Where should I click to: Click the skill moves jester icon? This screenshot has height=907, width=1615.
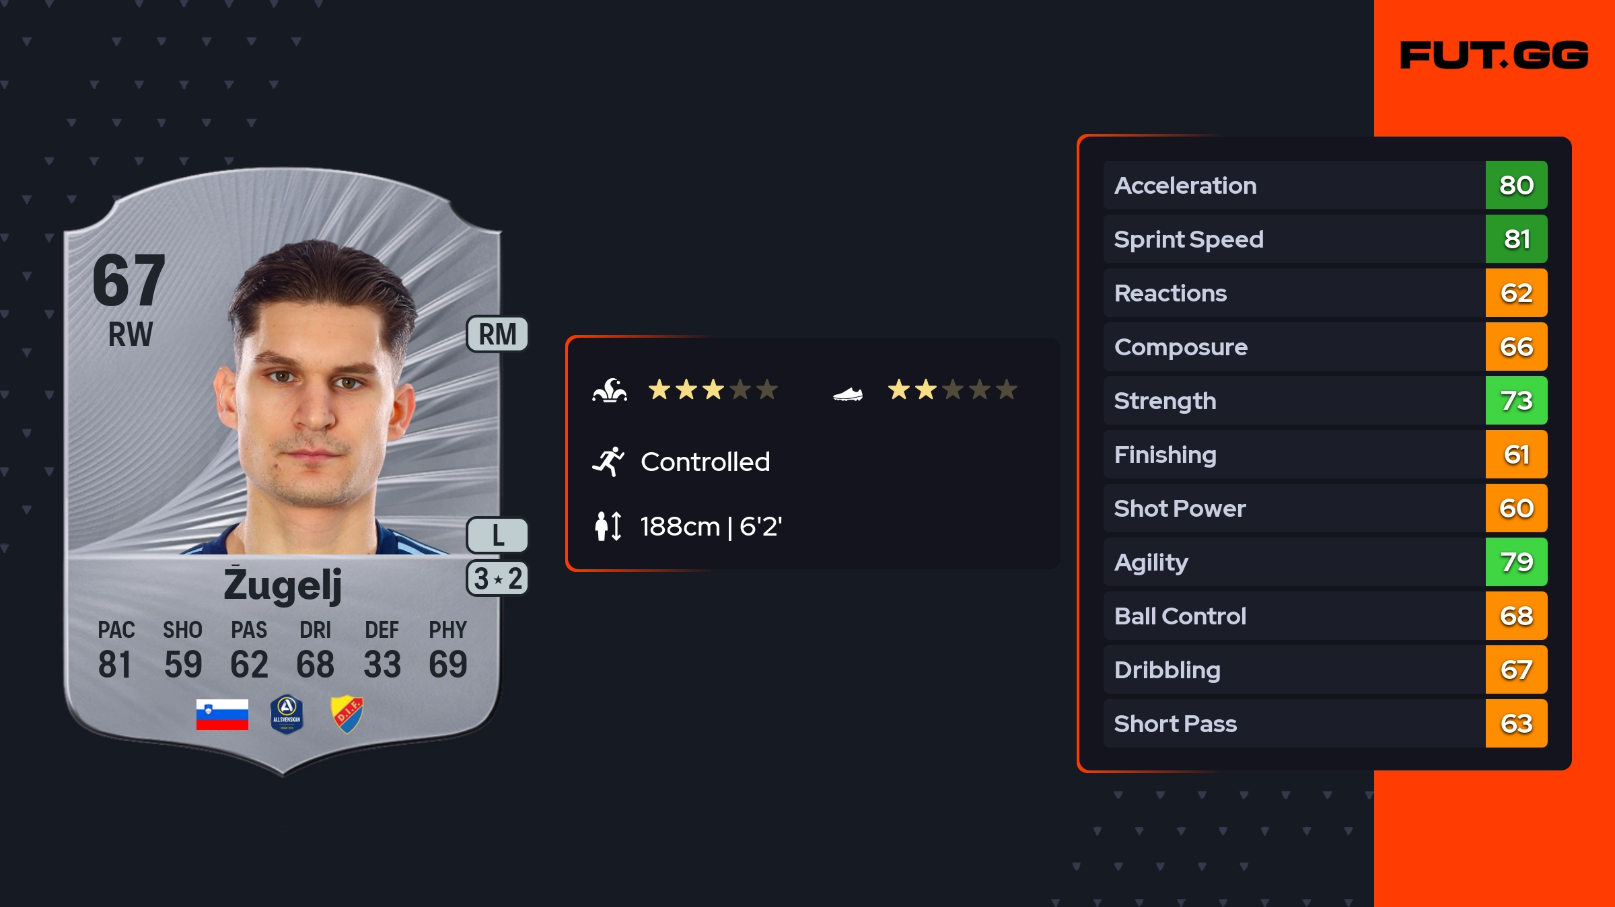point(610,390)
